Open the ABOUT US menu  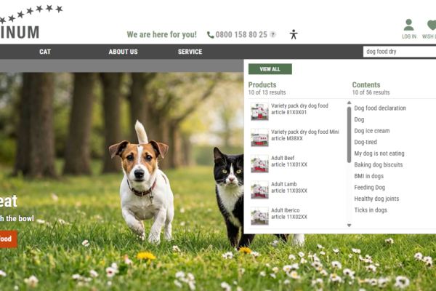coord(123,52)
